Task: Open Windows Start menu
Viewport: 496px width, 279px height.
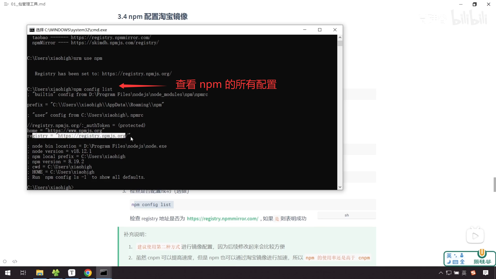Action: (8, 273)
